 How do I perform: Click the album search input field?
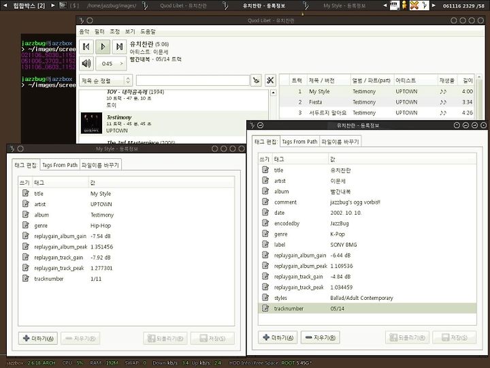(x=193, y=80)
